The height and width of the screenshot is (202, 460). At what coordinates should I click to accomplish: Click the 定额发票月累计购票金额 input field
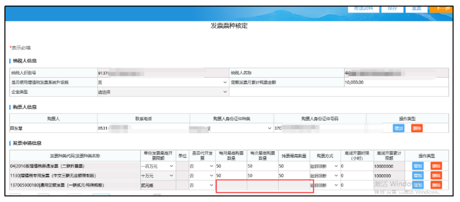pyautogui.click(x=396, y=82)
